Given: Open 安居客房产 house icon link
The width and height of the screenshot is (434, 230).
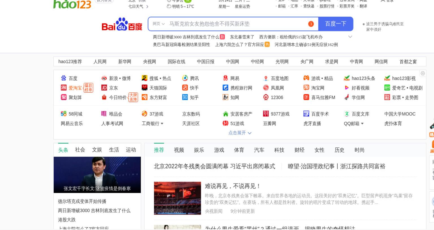Looking at the screenshot, I should point(225,114).
